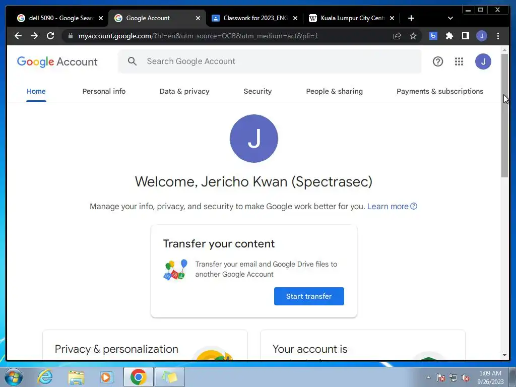Open the Extensions puzzle piece menu

[x=449, y=36]
